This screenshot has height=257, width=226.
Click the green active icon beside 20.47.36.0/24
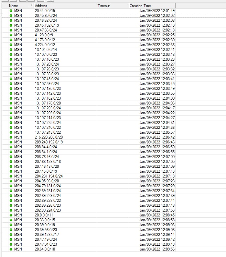point(11,30)
